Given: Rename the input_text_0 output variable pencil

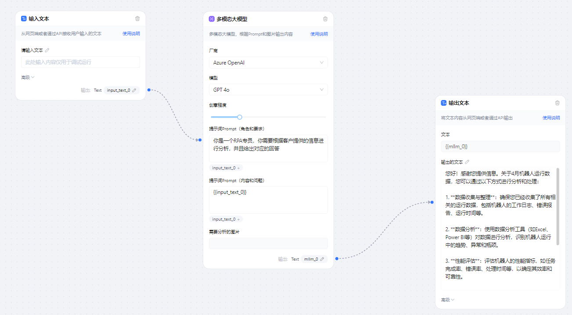Looking at the screenshot, I should [134, 90].
